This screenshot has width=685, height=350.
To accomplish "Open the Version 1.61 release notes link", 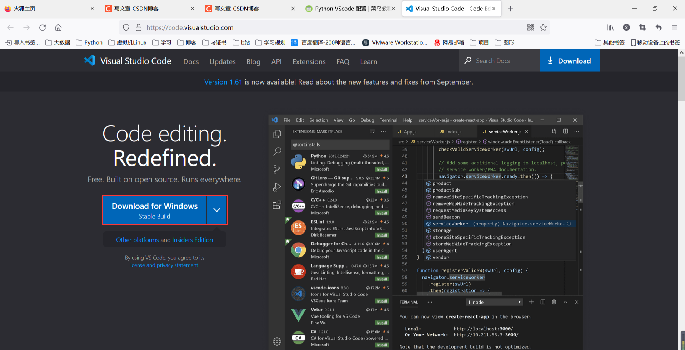I will pyautogui.click(x=223, y=82).
